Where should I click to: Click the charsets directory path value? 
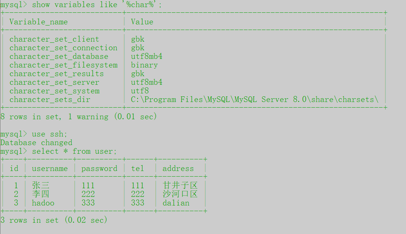tap(254, 99)
